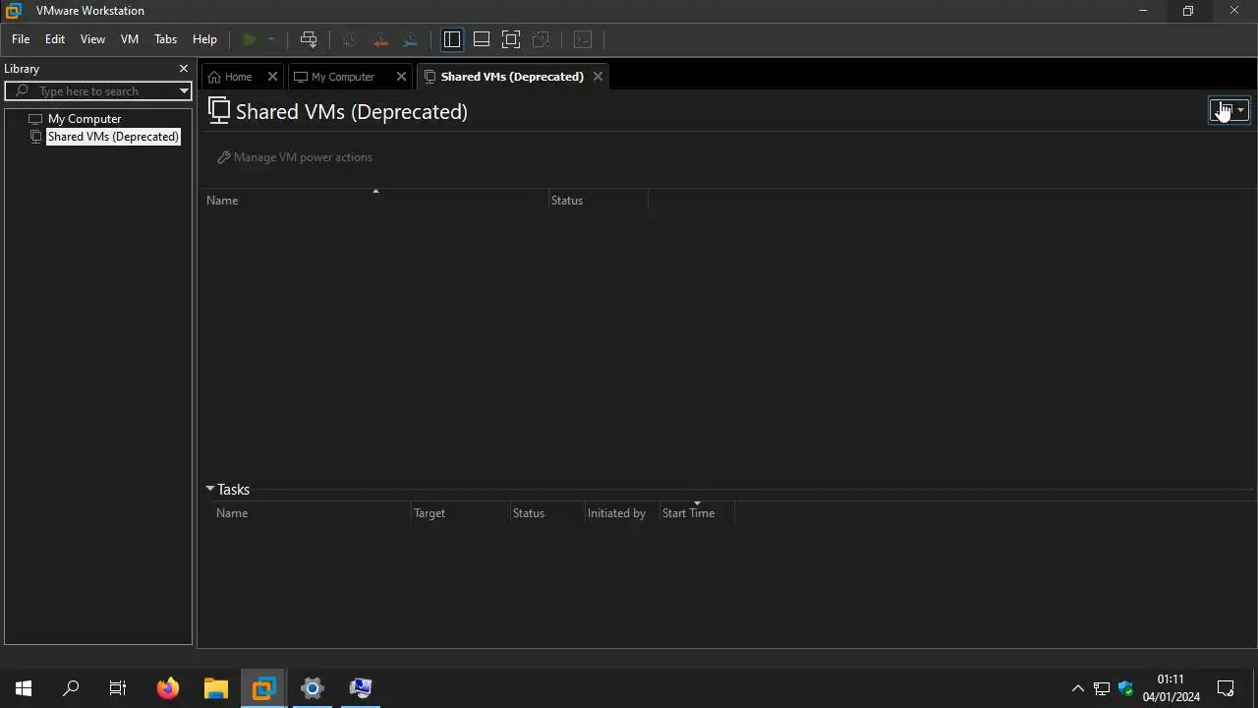This screenshot has width=1258, height=708.
Task: Click the console view icon
Action: pyautogui.click(x=583, y=39)
